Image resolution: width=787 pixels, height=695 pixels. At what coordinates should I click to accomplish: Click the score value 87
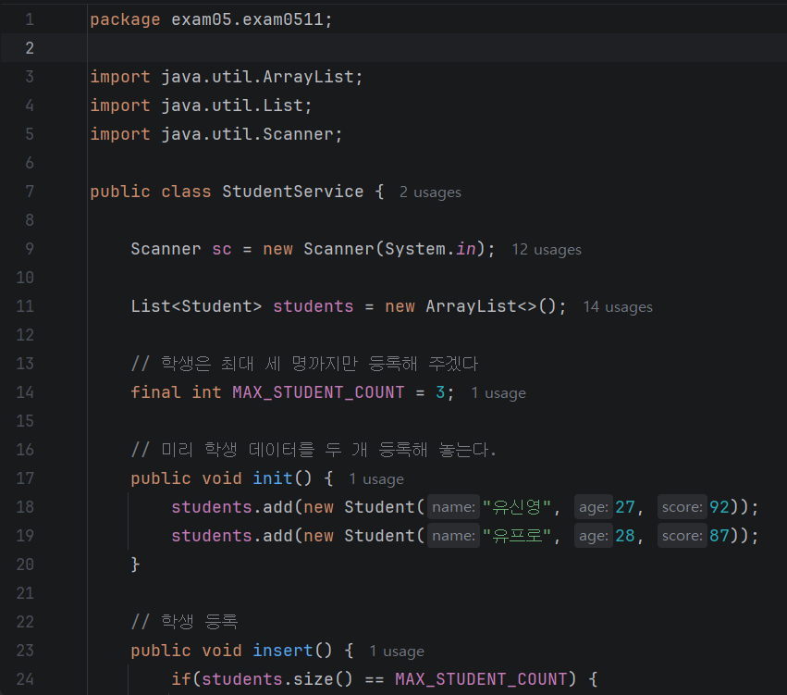tap(719, 536)
